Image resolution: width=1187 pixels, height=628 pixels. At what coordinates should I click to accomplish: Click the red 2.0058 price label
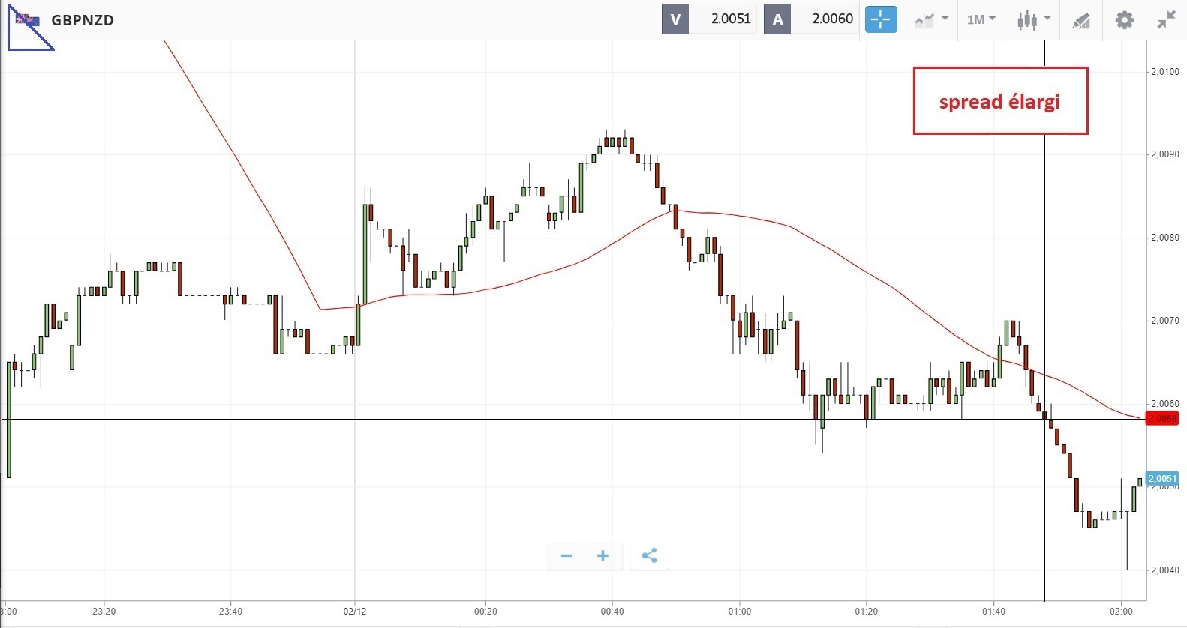click(1162, 419)
